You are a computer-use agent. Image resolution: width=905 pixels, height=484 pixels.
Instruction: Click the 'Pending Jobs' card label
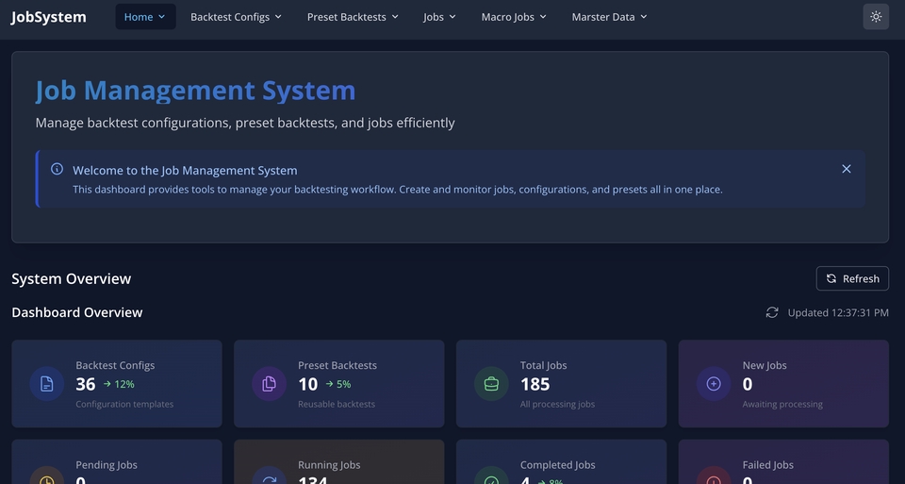click(107, 465)
